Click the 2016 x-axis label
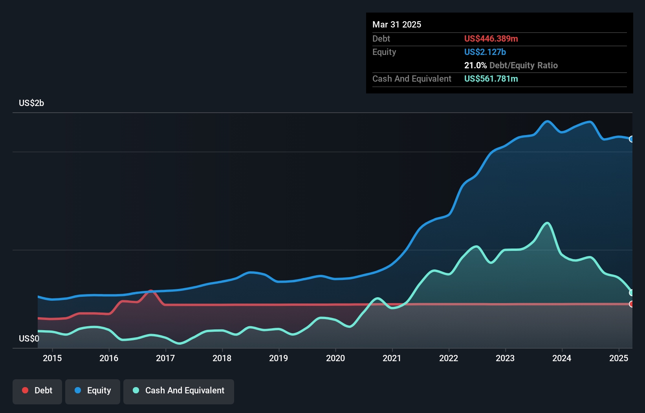645x413 pixels. [x=109, y=358]
